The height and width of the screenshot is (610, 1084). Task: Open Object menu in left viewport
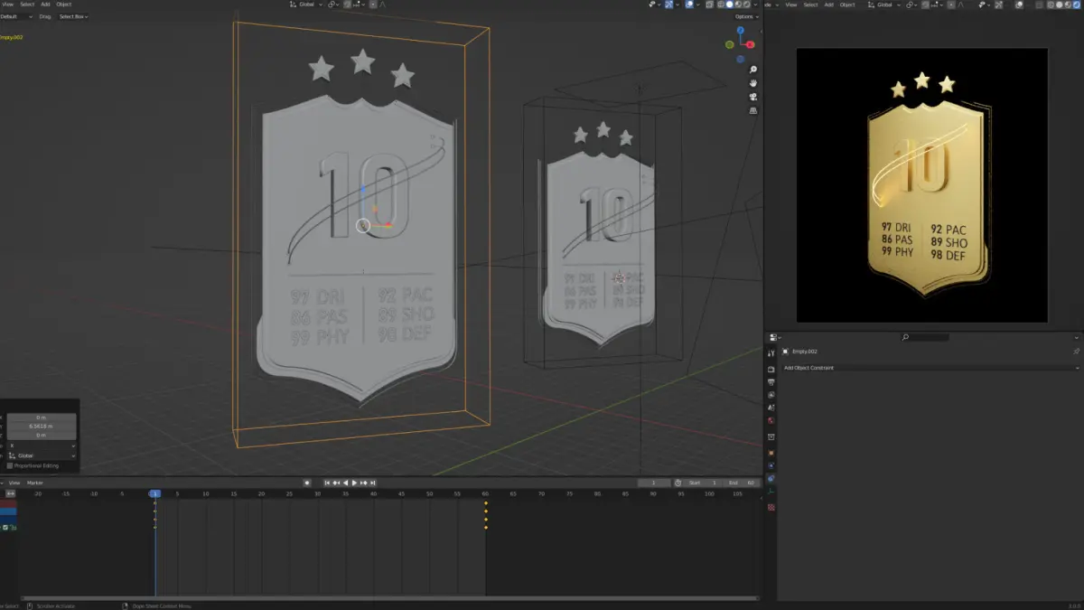pos(64,5)
